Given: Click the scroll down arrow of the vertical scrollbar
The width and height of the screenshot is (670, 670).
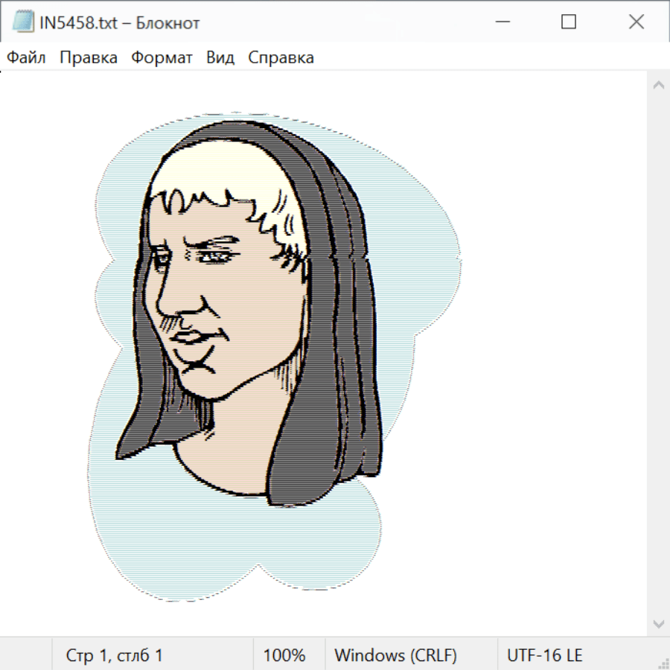Looking at the screenshot, I should coord(658,623).
